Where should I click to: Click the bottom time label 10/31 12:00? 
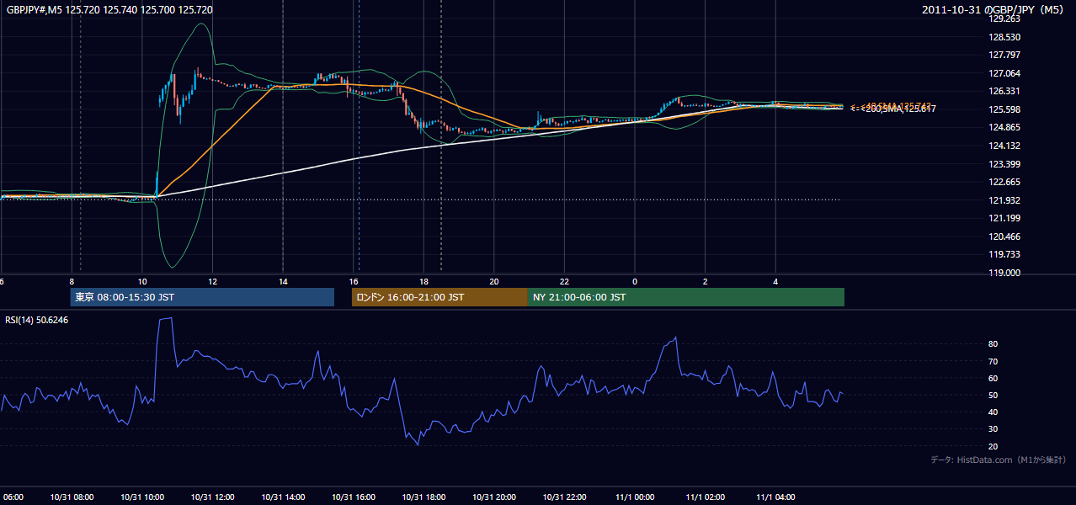pos(212,497)
